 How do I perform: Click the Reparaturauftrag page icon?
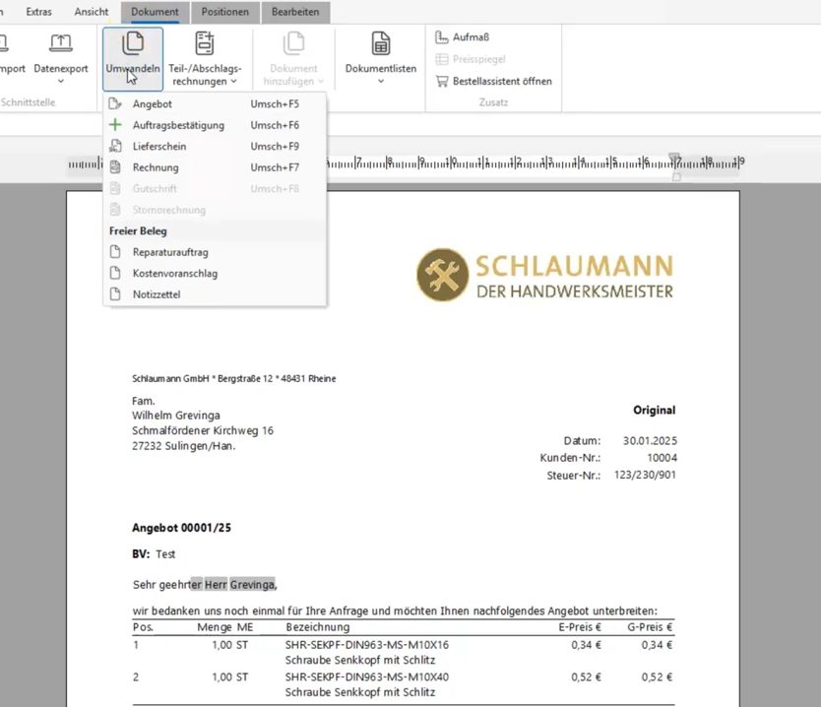[x=115, y=252]
